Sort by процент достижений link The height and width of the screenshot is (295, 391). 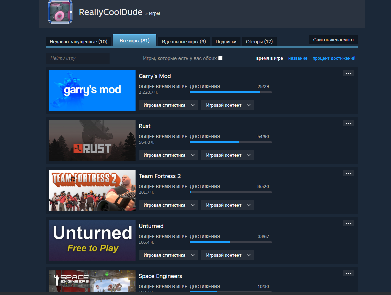334,58
